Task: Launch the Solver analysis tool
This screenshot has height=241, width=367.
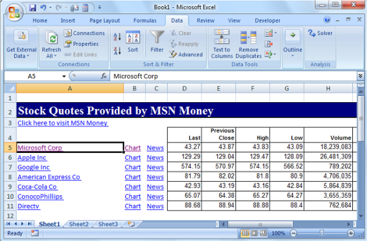Action: click(320, 33)
